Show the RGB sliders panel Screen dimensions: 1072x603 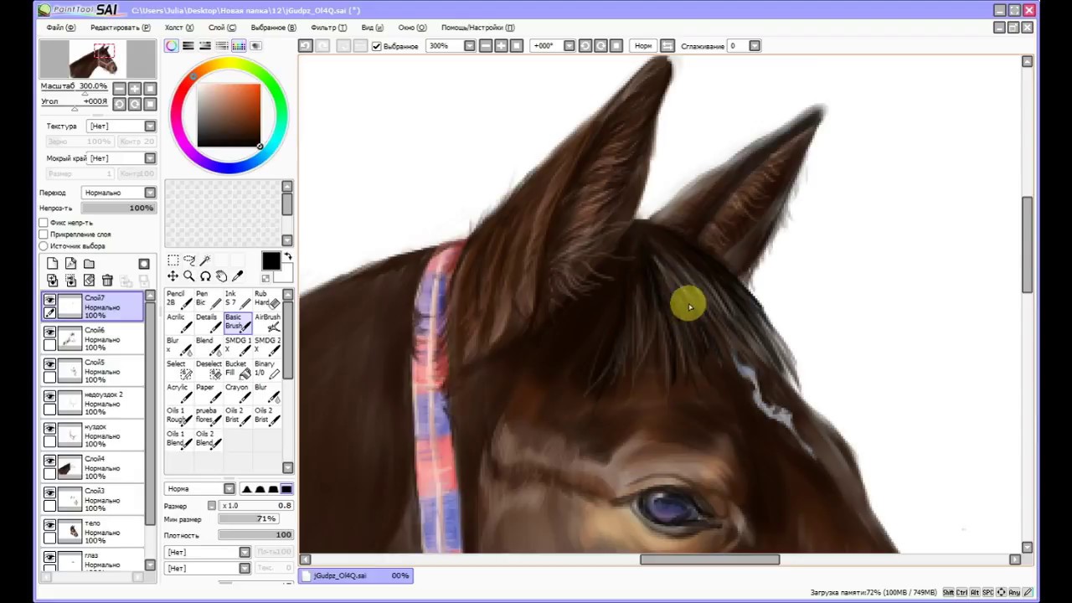[x=188, y=46]
